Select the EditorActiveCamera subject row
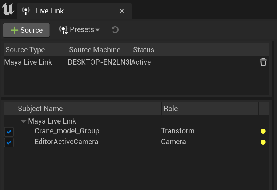 (67, 142)
